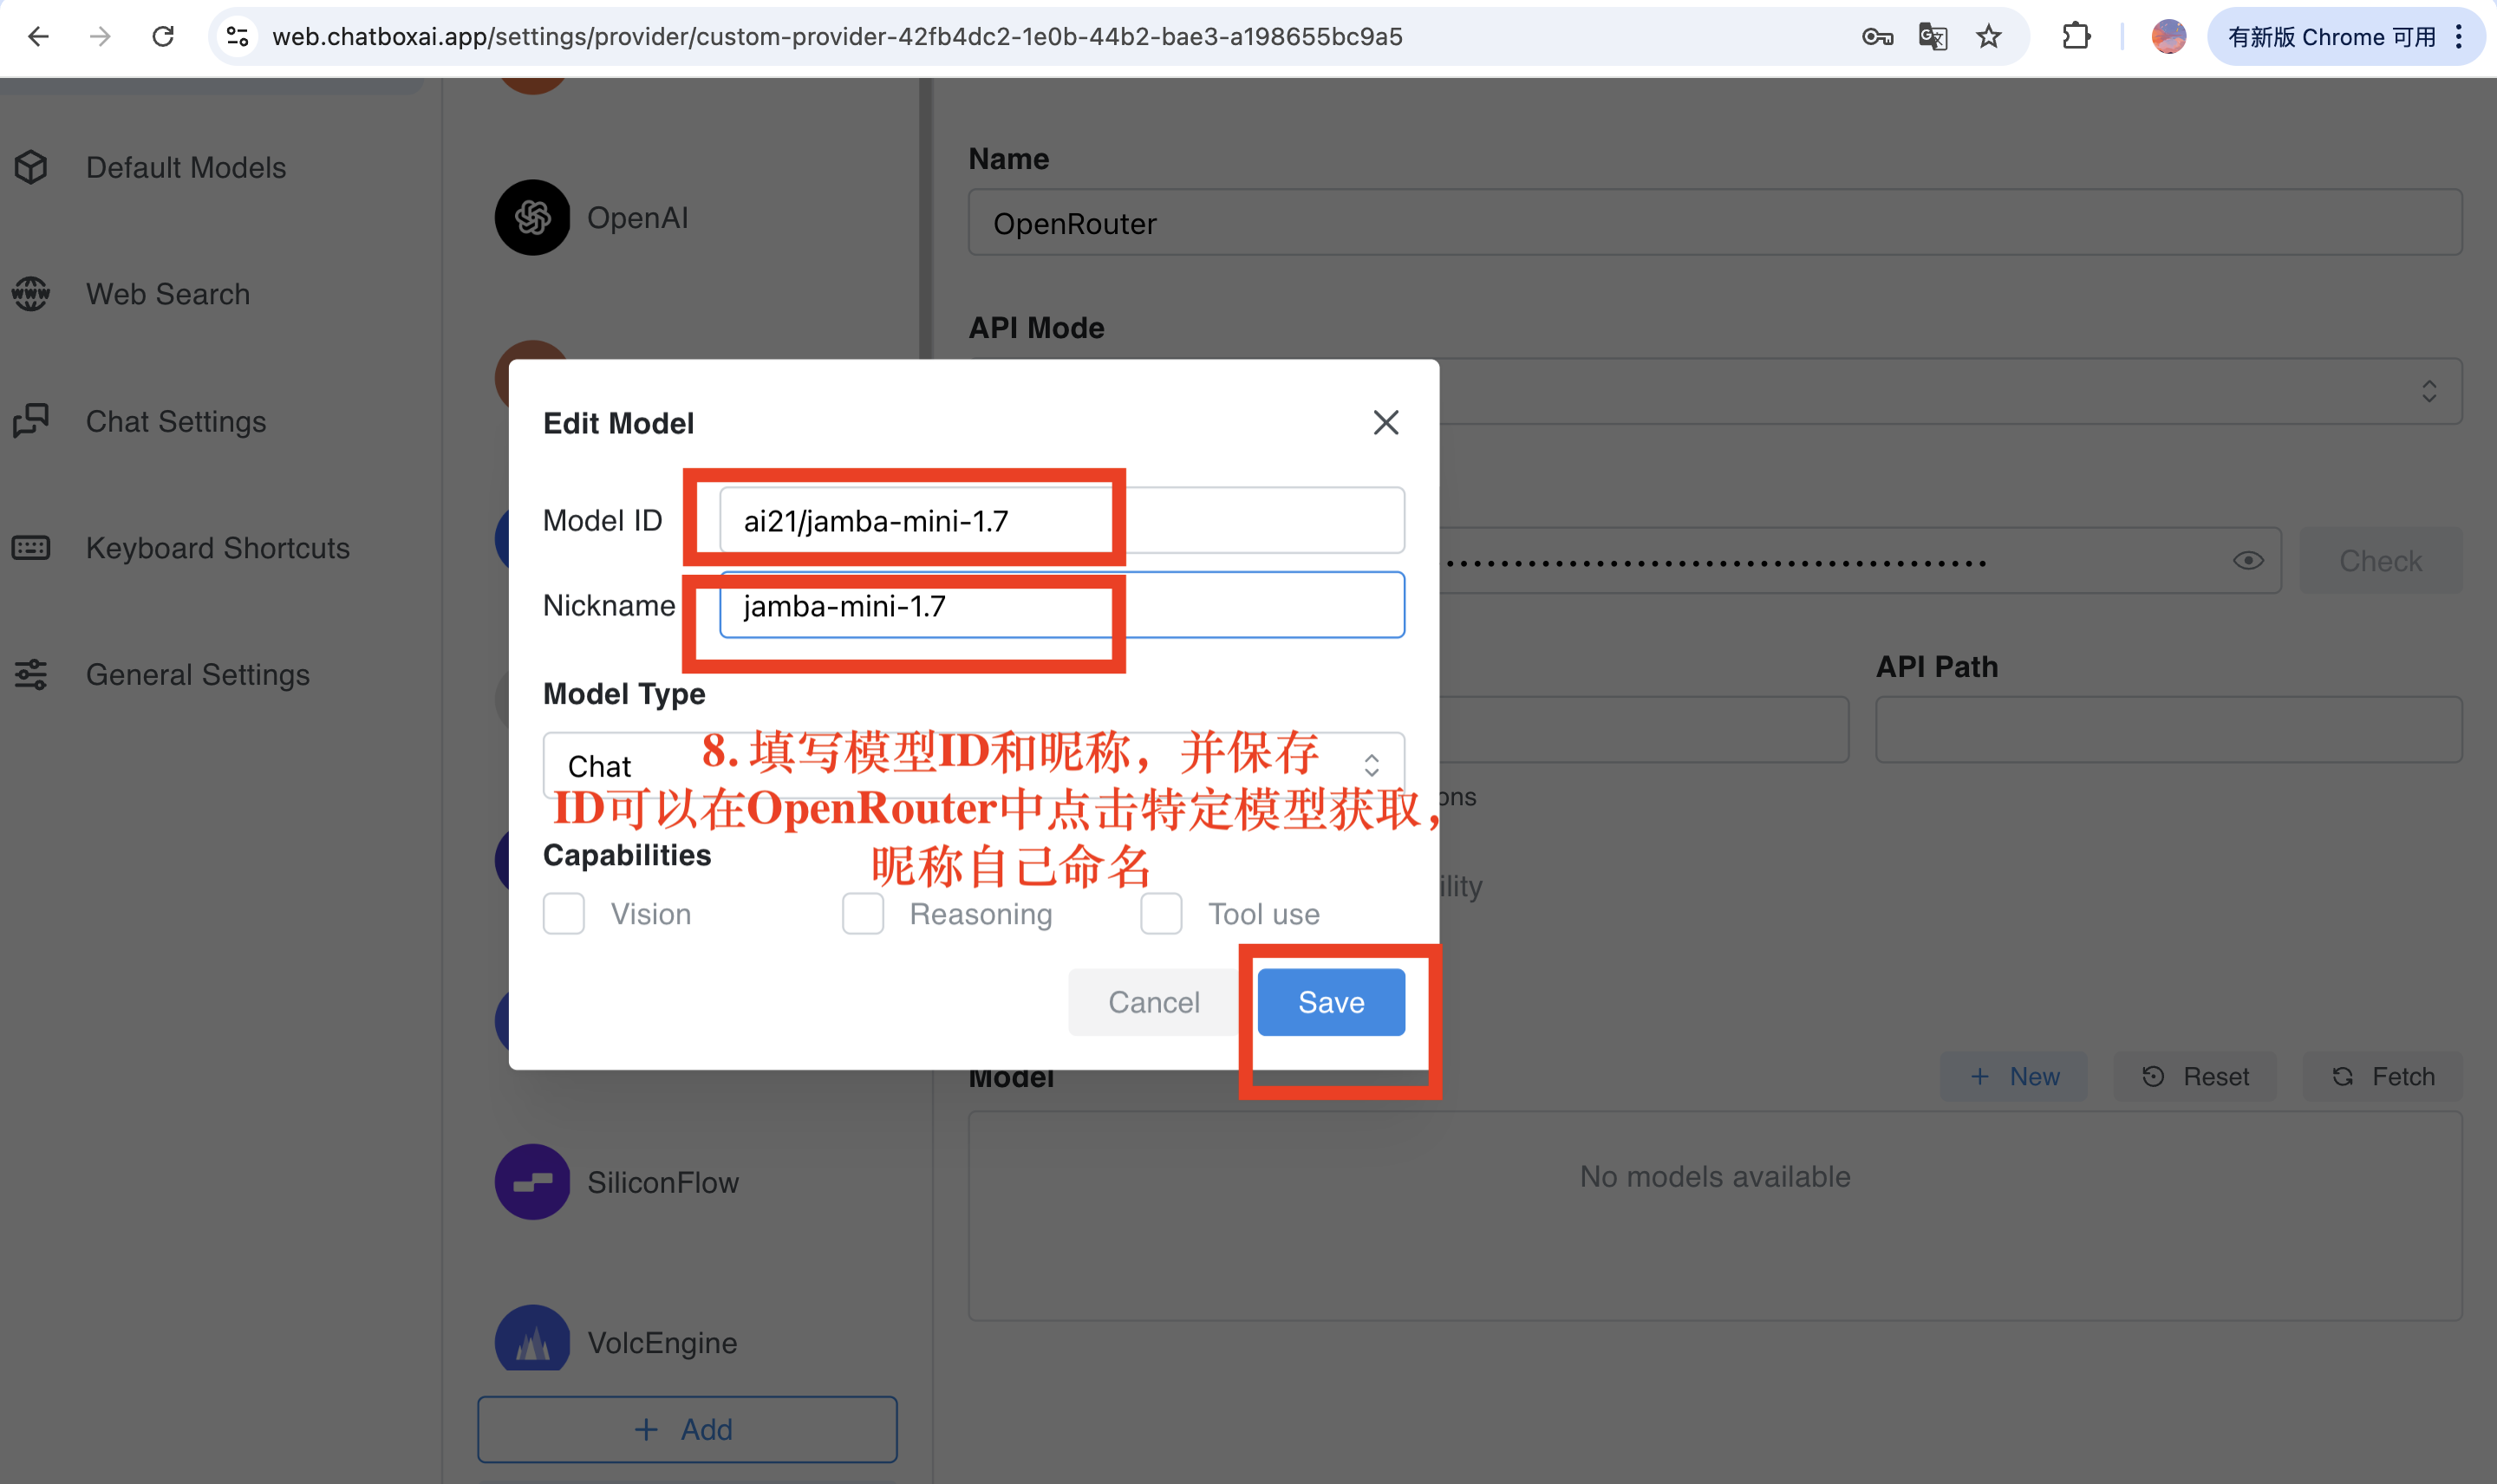The width and height of the screenshot is (2497, 1484).
Task: Select the VolcEngine provider
Action: (661, 1342)
